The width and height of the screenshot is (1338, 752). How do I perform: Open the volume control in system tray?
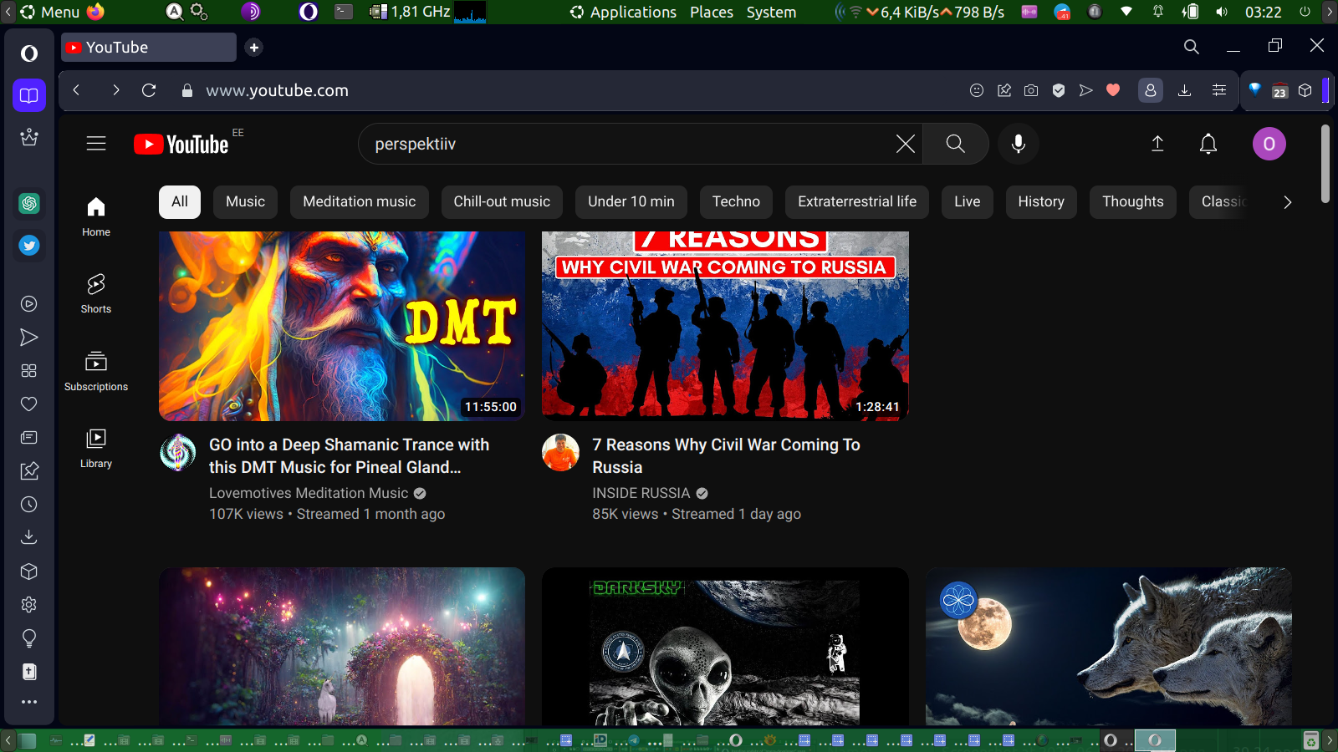point(1222,12)
